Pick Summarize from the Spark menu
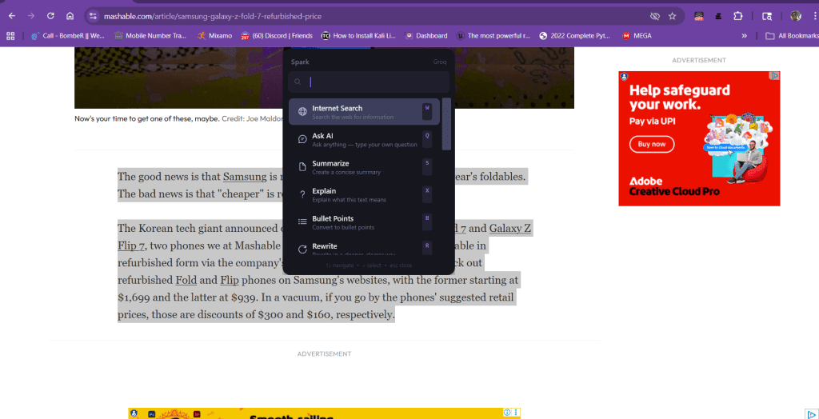 364,167
